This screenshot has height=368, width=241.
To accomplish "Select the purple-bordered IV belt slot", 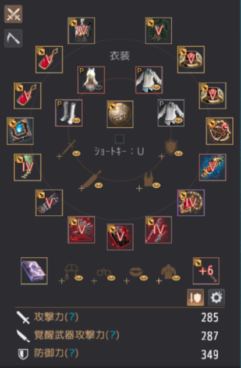I will (191, 203).
